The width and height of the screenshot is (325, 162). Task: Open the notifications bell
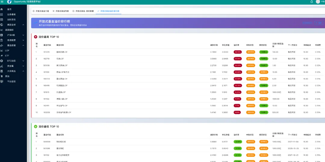point(312,2)
